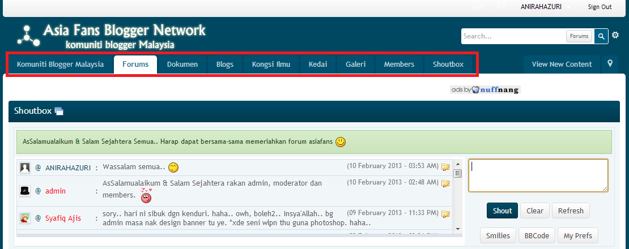The width and height of the screenshot is (629, 249).
Task: Click the timestamp '09 February 2013 - 11:33 PM'
Action: [x=393, y=213]
